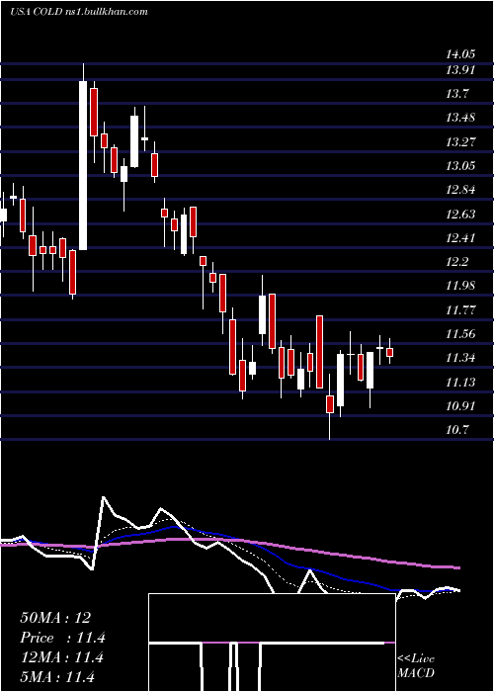Click the 11.13 price axis label
This screenshot has height=692, width=494.
[x=460, y=383]
